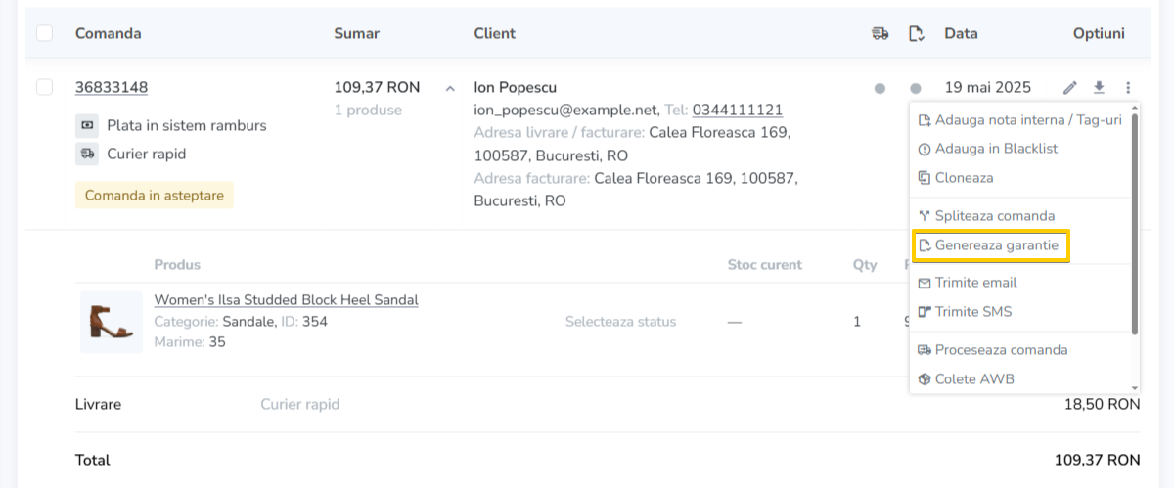Image resolution: width=1174 pixels, height=488 pixels.
Task: Choose Cloneaza in the options menu
Action: tap(964, 178)
